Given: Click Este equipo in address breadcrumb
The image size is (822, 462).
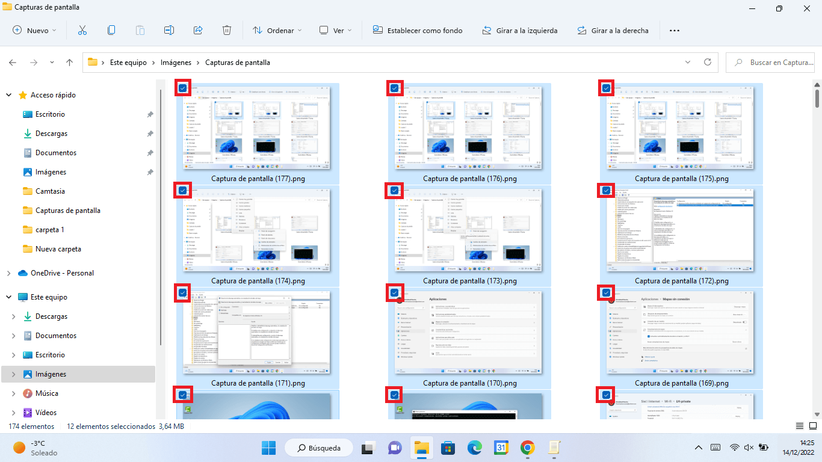Looking at the screenshot, I should point(128,63).
